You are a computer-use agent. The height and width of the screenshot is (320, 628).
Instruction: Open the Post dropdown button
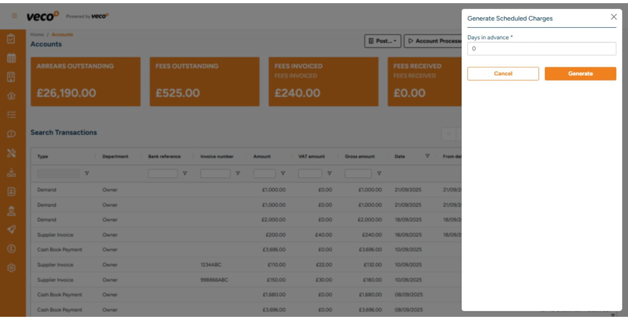click(x=383, y=41)
